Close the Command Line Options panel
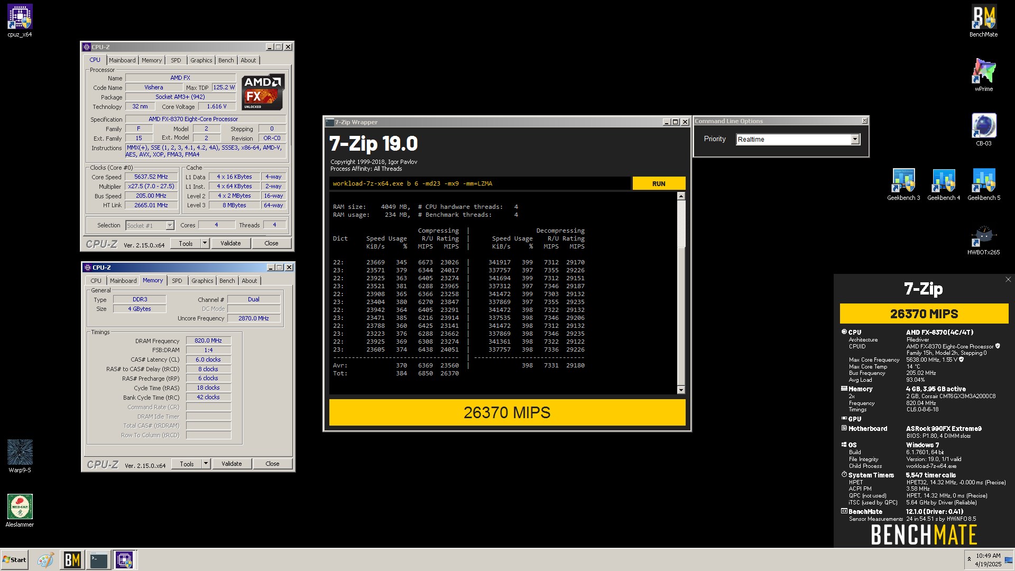 click(x=864, y=121)
